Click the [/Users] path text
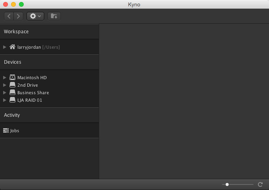 tap(51, 47)
